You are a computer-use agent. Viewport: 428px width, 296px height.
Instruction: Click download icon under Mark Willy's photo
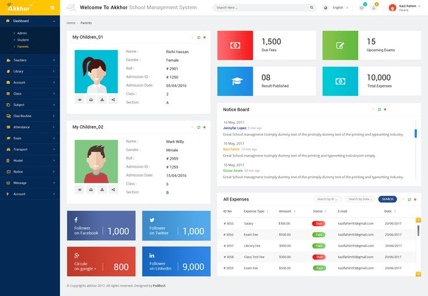[x=102, y=189]
